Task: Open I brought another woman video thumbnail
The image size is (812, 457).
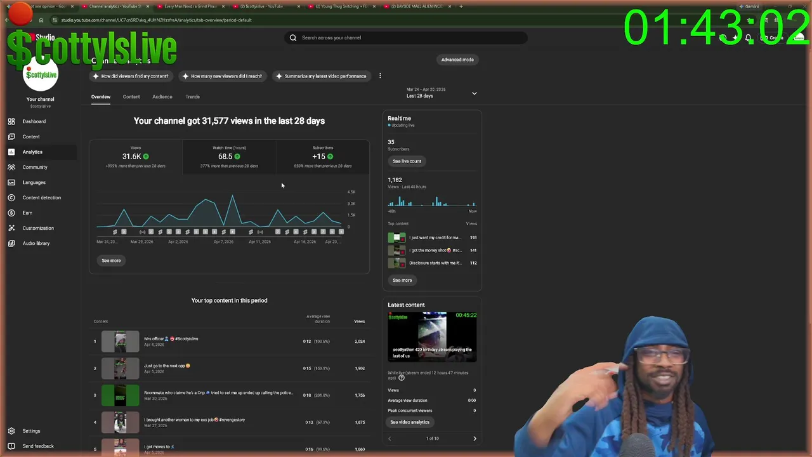Action: [120, 422]
